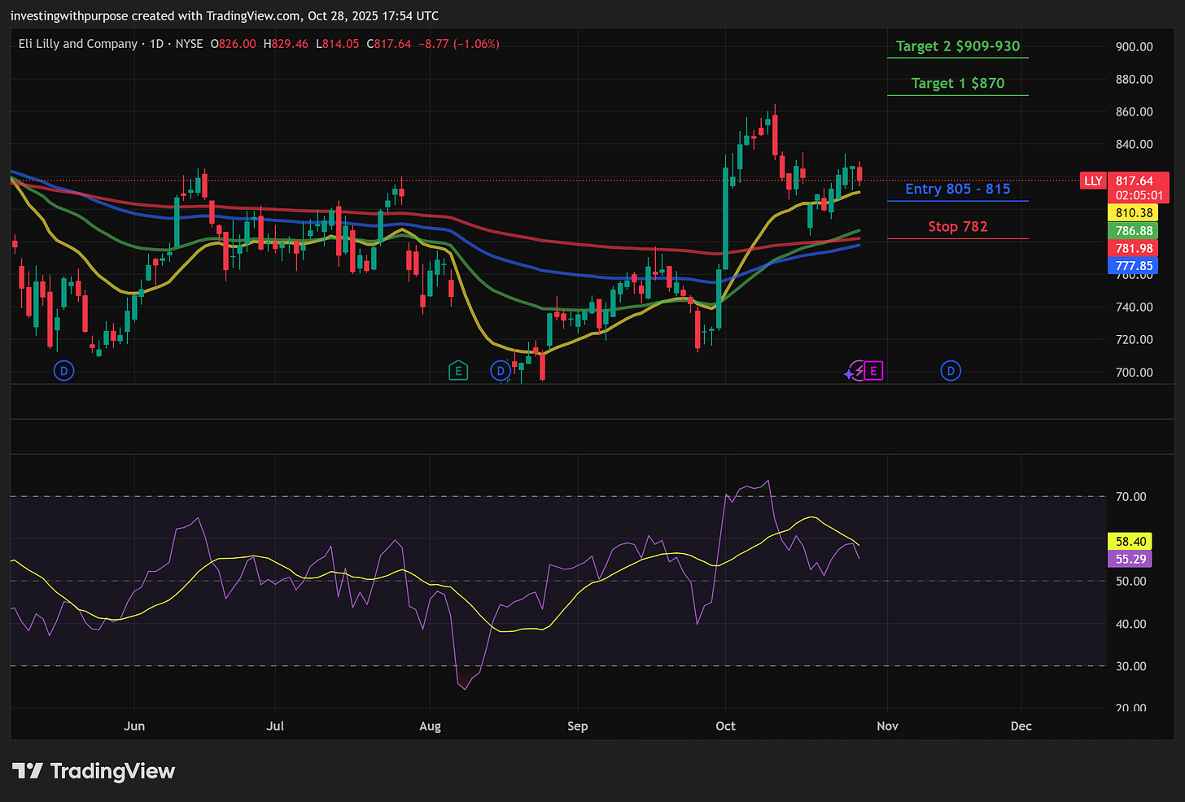Click the NYSE exchange label
This screenshot has width=1185, height=802.
pyautogui.click(x=190, y=44)
